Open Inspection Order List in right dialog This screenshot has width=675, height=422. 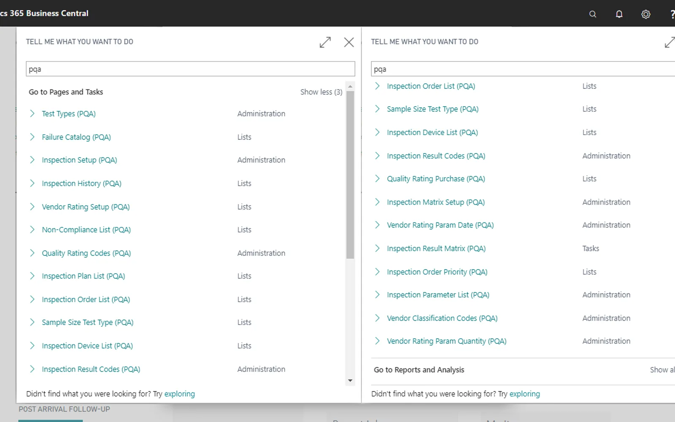(431, 86)
